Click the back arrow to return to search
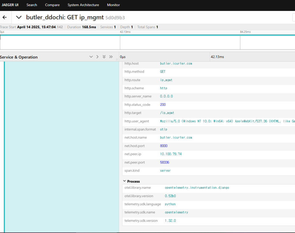Image resolution: width=295 pixels, height=233 pixels. 5,17
